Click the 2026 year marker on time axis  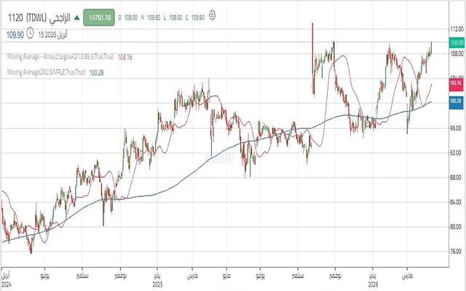tap(371, 285)
